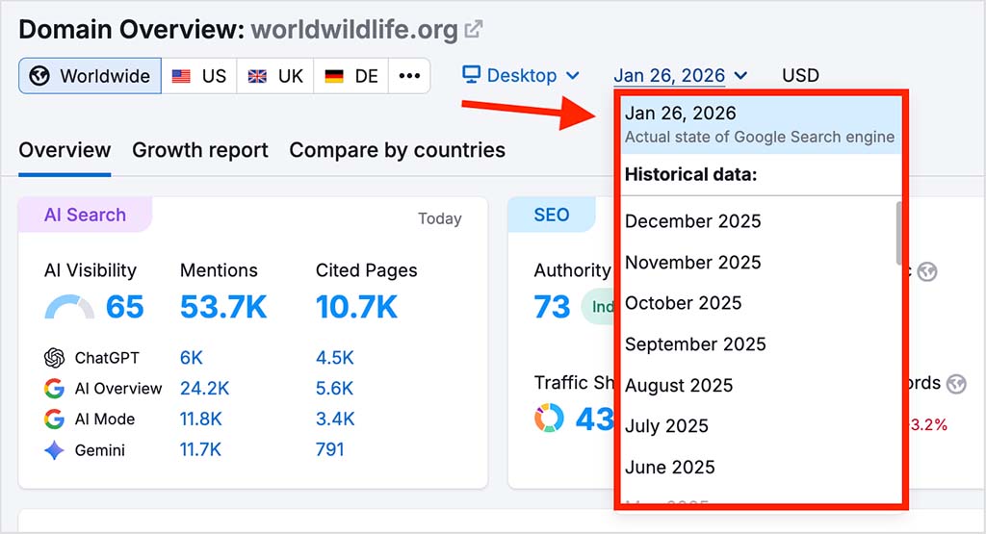
Task: Open the Overview tab
Action: pyautogui.click(x=65, y=150)
